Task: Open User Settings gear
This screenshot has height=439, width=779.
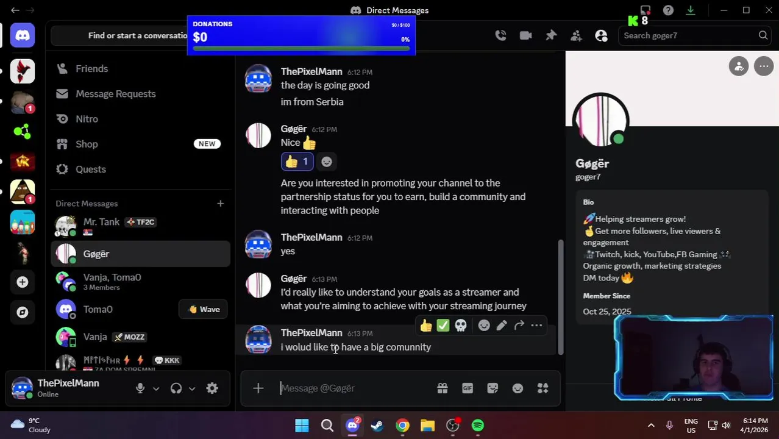Action: pos(212,388)
